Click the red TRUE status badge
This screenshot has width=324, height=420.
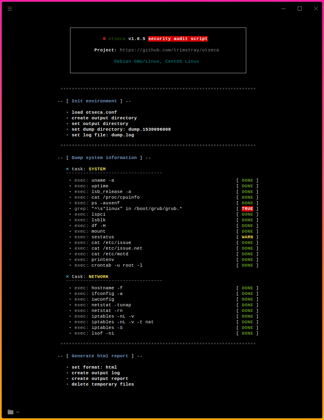pyautogui.click(x=247, y=209)
